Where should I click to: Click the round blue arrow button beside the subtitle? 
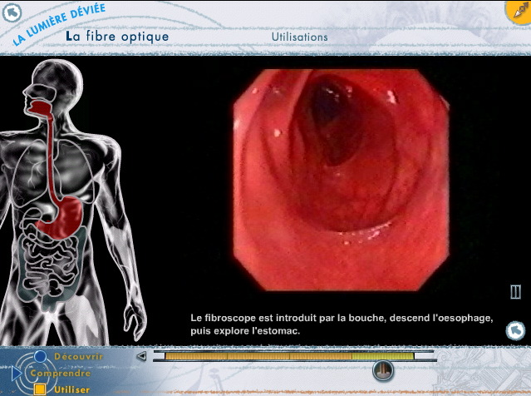tap(515, 331)
